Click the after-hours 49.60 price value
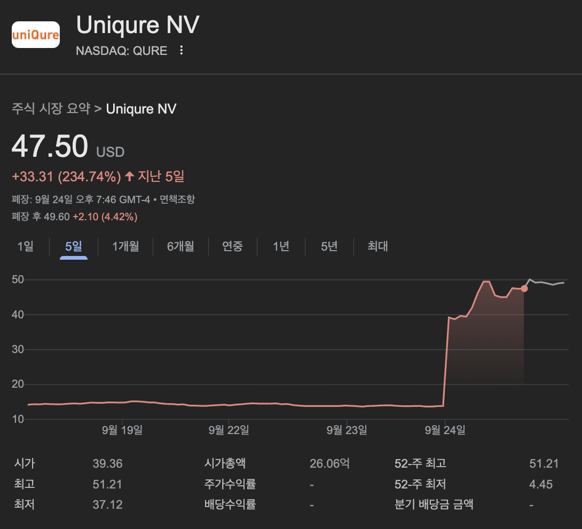The width and height of the screenshot is (582, 529). [x=57, y=217]
